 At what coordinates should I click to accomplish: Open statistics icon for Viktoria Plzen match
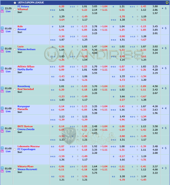[x=2, y=171]
